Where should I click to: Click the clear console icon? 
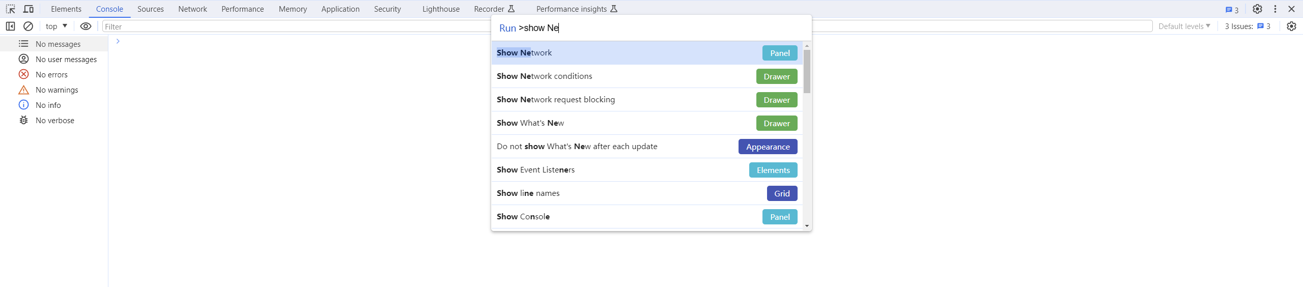click(x=29, y=26)
